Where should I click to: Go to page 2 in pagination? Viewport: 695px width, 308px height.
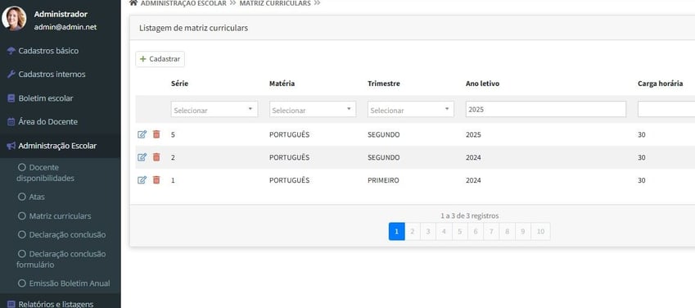413,231
